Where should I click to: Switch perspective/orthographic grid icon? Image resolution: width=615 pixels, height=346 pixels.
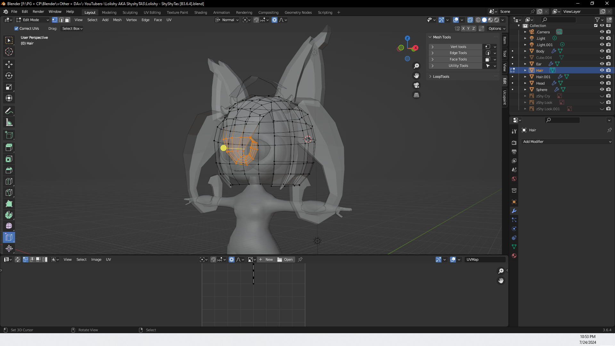(416, 95)
